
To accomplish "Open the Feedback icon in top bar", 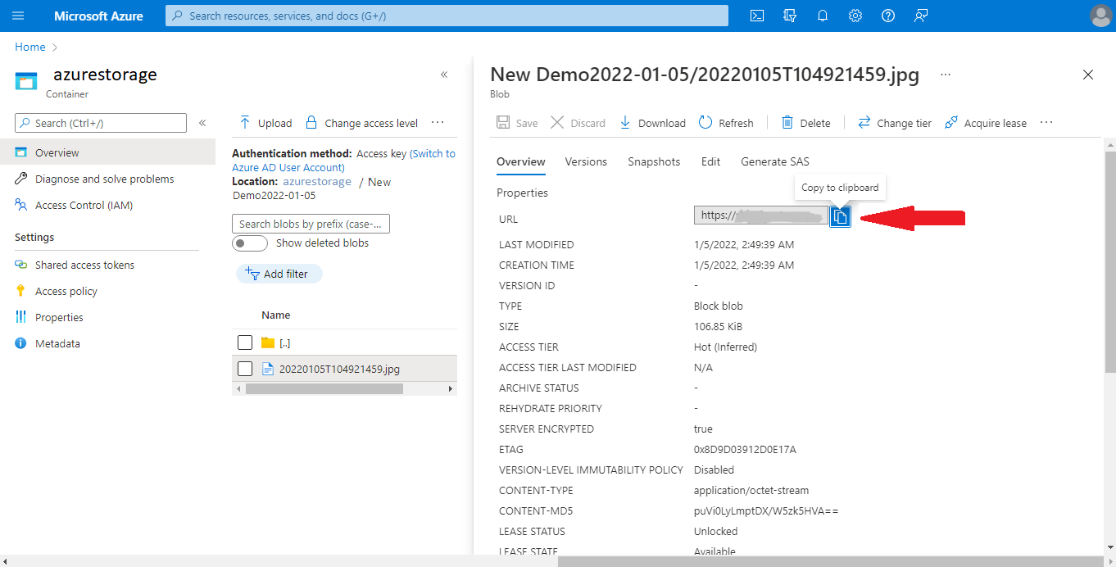I will click(x=921, y=16).
